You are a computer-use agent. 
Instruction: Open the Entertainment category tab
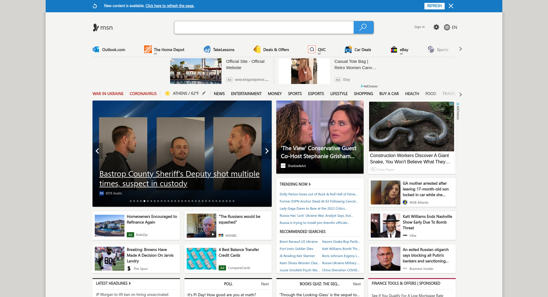click(246, 94)
